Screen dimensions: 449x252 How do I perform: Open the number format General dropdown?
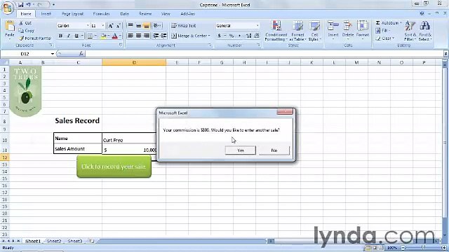[x=257, y=26]
